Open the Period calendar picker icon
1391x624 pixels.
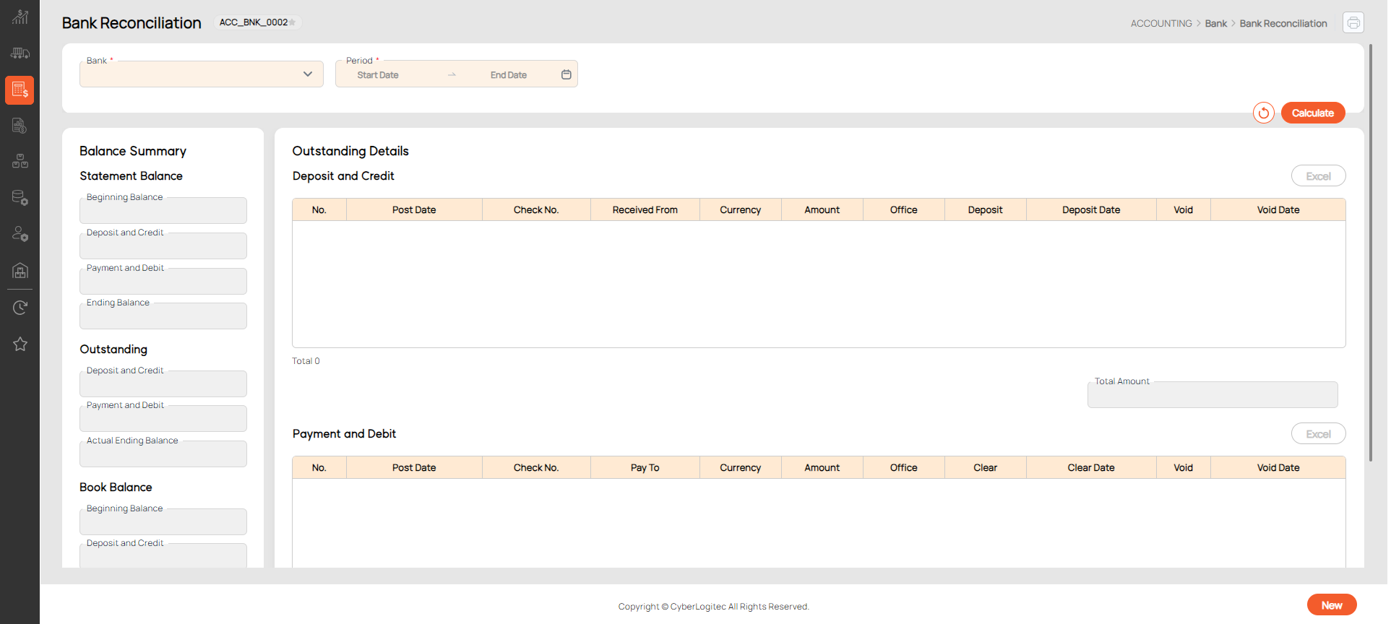point(567,74)
